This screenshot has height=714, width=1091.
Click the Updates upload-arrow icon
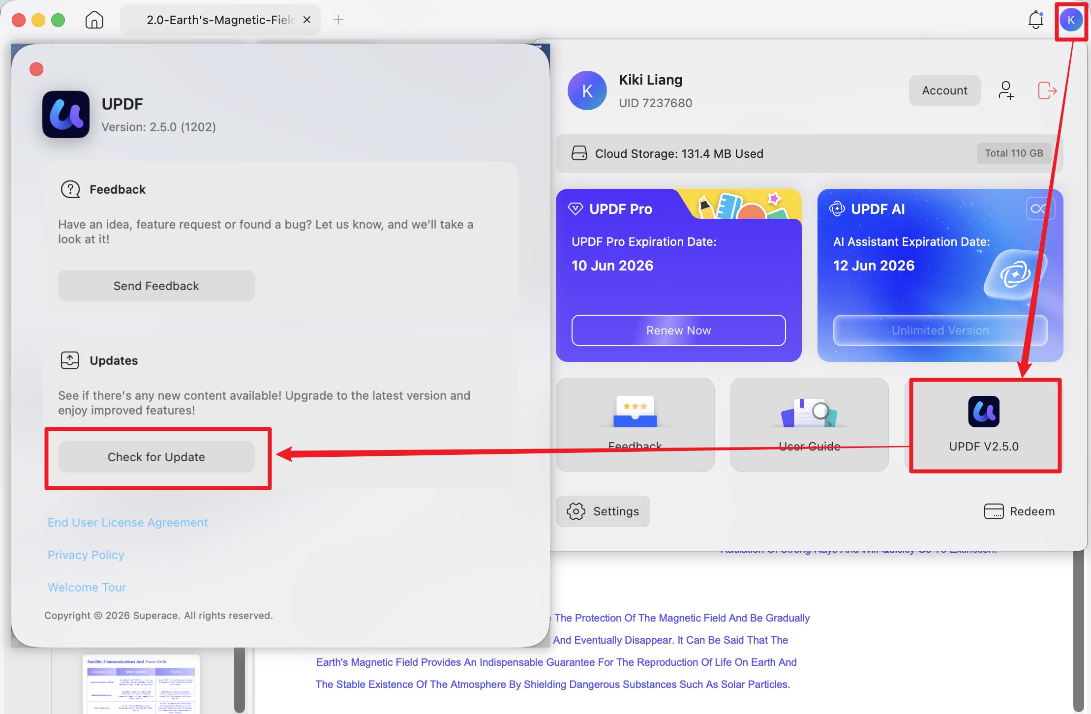tap(70, 360)
